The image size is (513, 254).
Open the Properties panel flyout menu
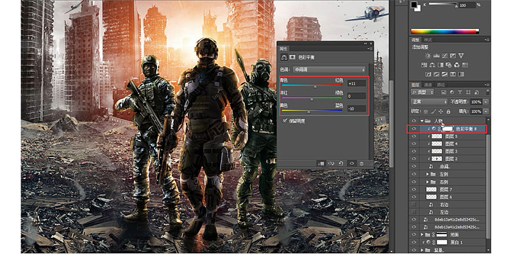click(370, 49)
